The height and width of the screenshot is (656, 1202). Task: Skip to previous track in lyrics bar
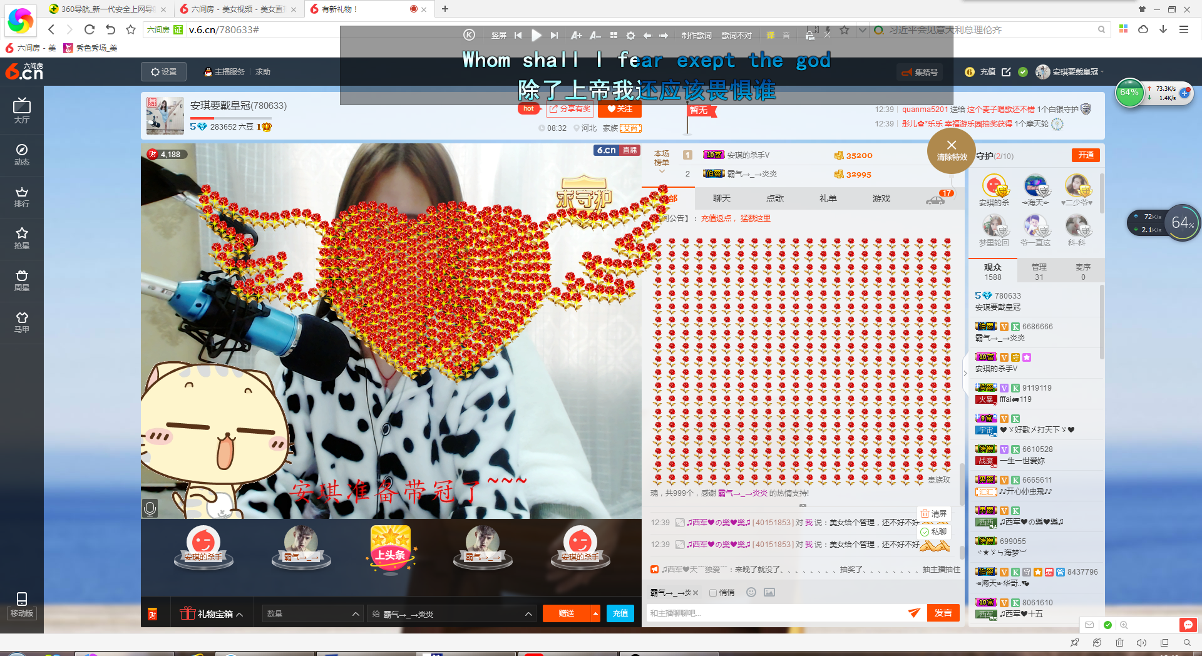pos(518,35)
